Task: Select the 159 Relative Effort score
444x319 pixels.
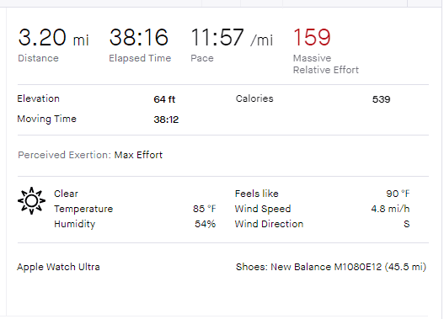Action: click(x=312, y=37)
